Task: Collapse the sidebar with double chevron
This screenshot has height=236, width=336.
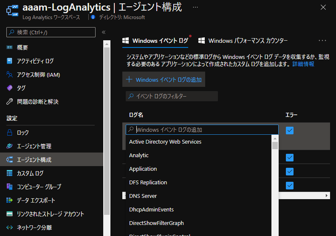Action: [104, 32]
